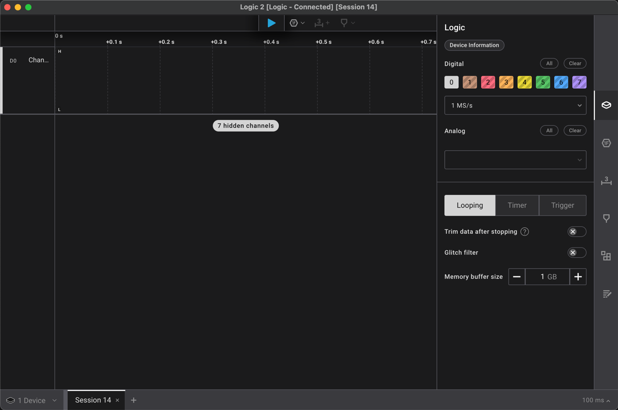Click the memory buffer size value field
618x410 pixels.
547,277
